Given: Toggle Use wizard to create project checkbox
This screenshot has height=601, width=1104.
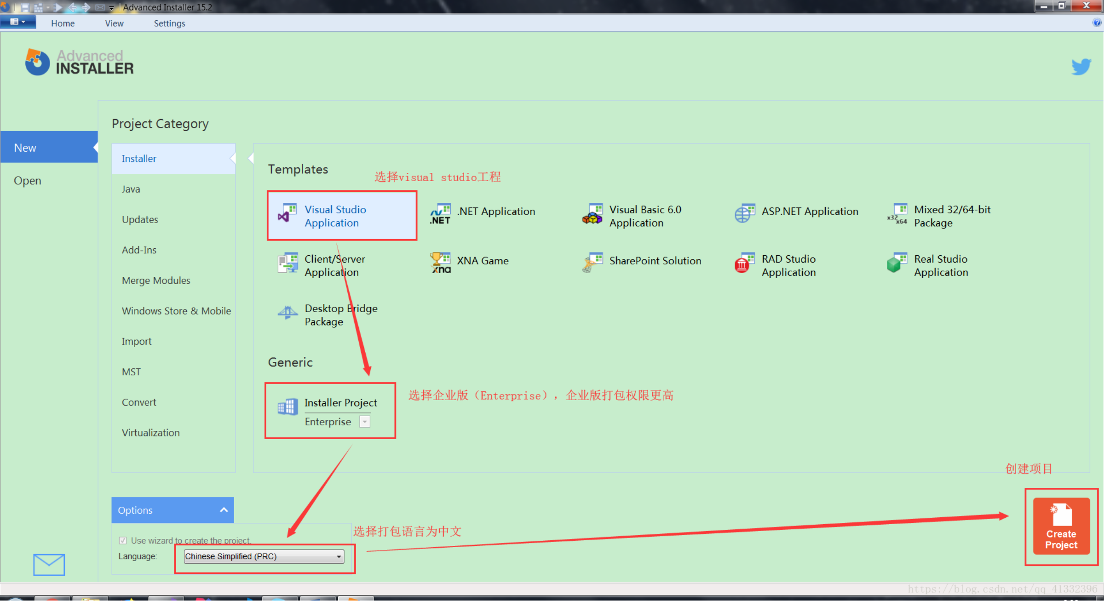Looking at the screenshot, I should pyautogui.click(x=123, y=540).
